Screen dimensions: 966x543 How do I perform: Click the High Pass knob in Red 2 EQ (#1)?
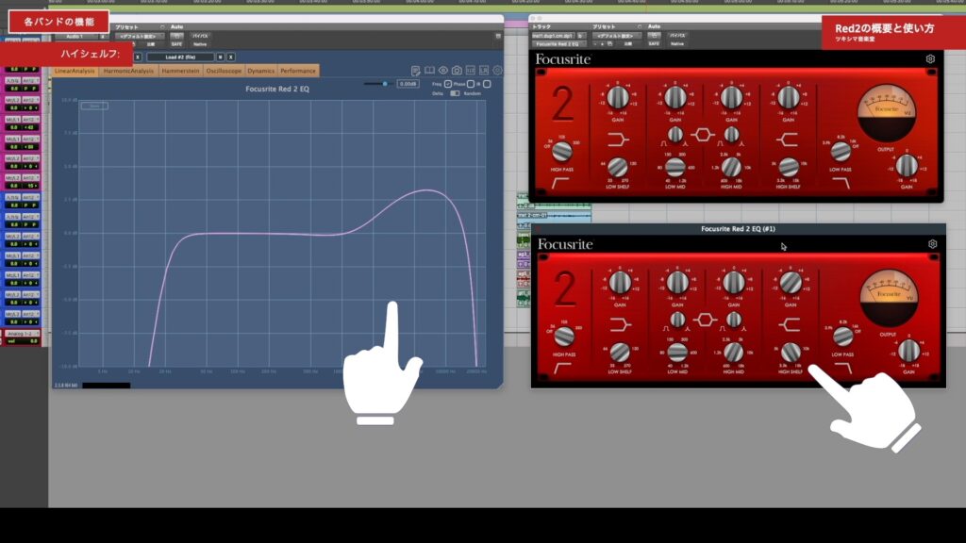[564, 337]
